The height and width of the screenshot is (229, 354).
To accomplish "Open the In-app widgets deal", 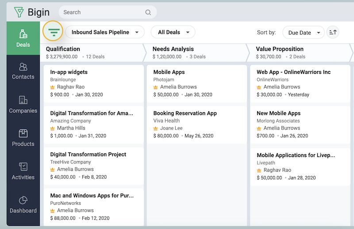I will [69, 72].
